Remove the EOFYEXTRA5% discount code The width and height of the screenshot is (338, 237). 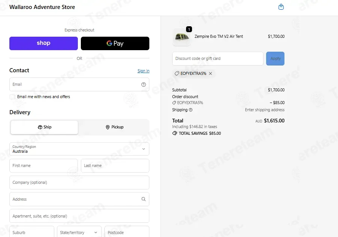pos(210,73)
